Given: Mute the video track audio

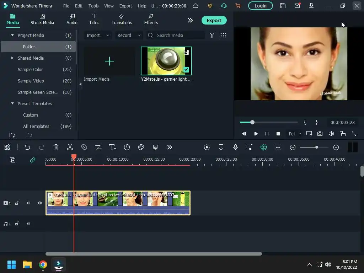Looking at the screenshot, I should point(28,203).
